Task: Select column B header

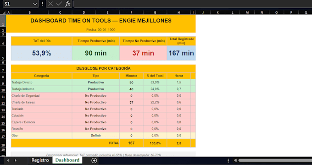Action: 30,12
